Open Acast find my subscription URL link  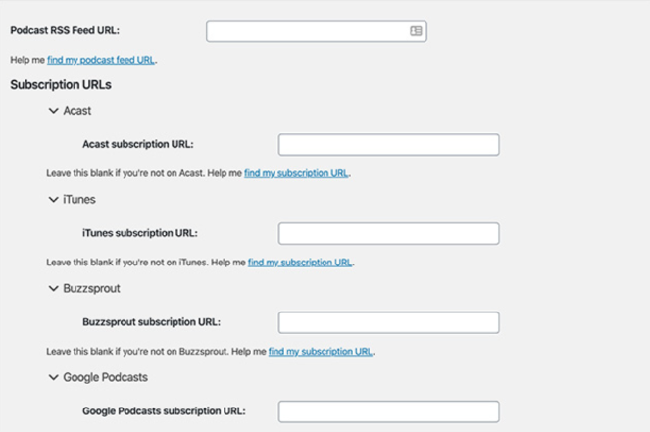[x=296, y=173]
